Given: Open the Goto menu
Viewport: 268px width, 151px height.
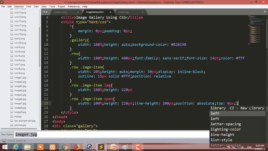Looking at the screenshot, I should 44,6.
